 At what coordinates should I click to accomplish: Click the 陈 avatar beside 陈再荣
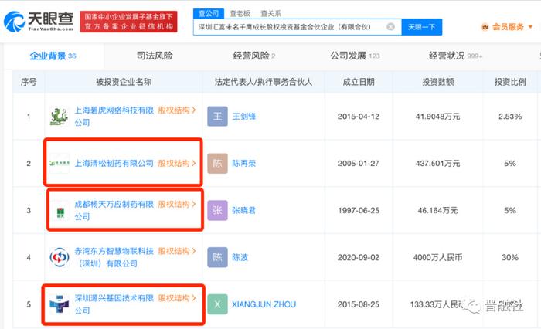pyautogui.click(x=217, y=164)
